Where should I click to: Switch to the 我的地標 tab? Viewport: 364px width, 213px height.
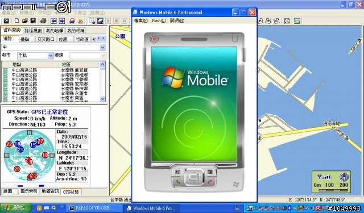click(55, 31)
